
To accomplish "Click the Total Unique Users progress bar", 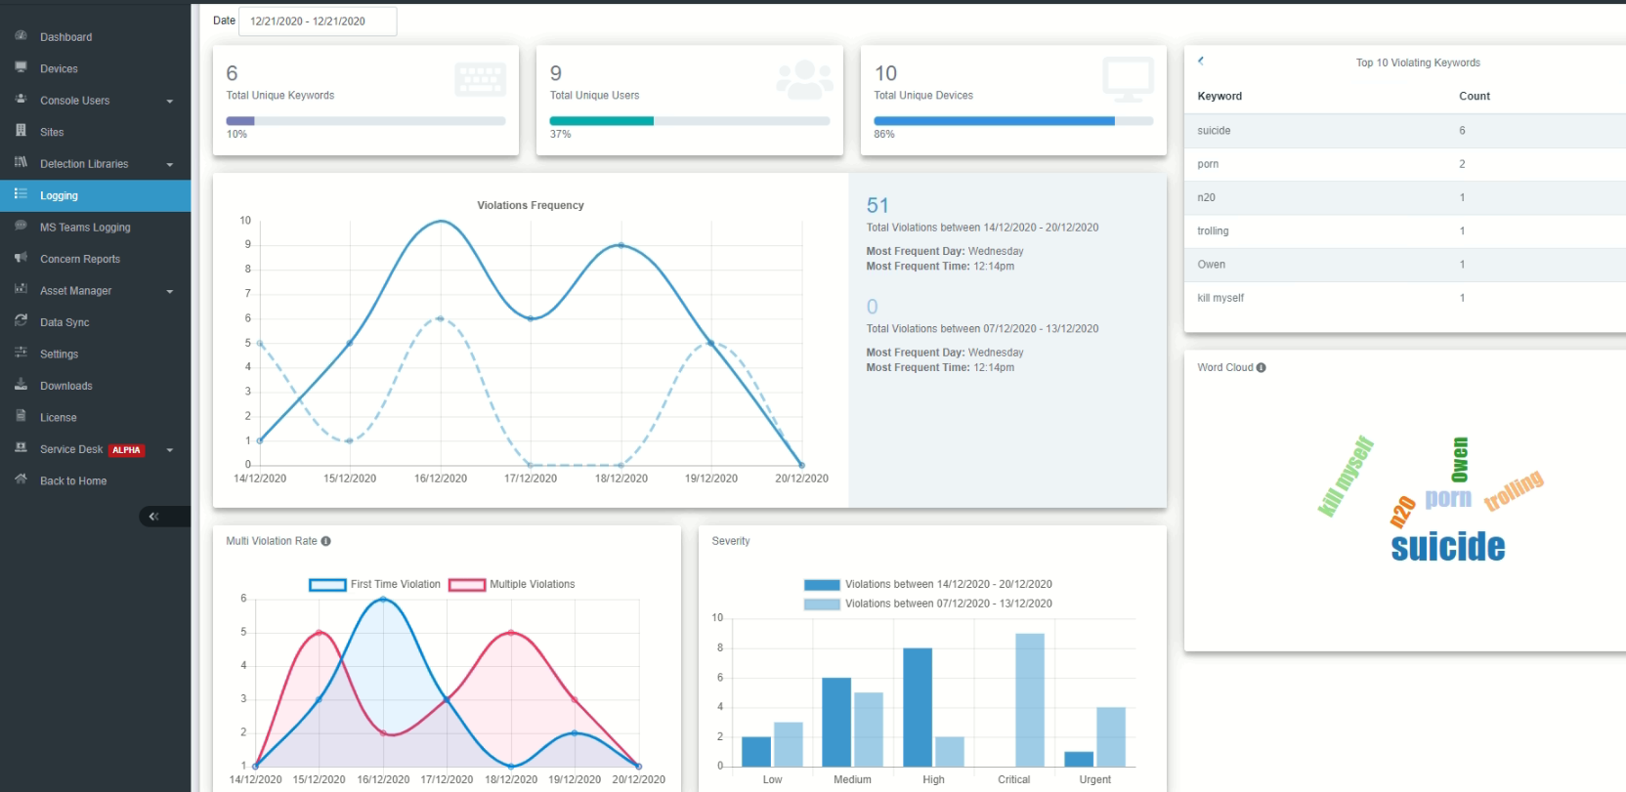I will coord(690,121).
